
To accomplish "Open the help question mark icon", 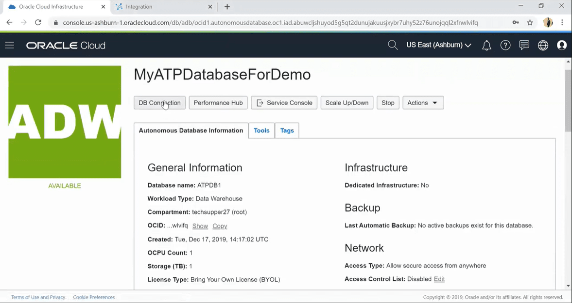I will point(505,45).
